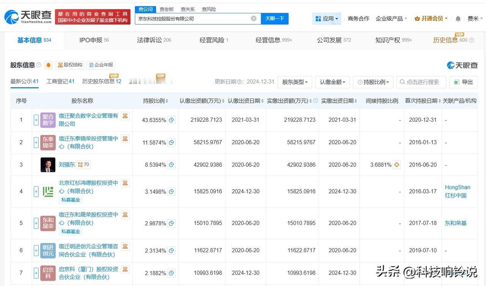Click pie chart icon next to 43.6355%

point(171,120)
